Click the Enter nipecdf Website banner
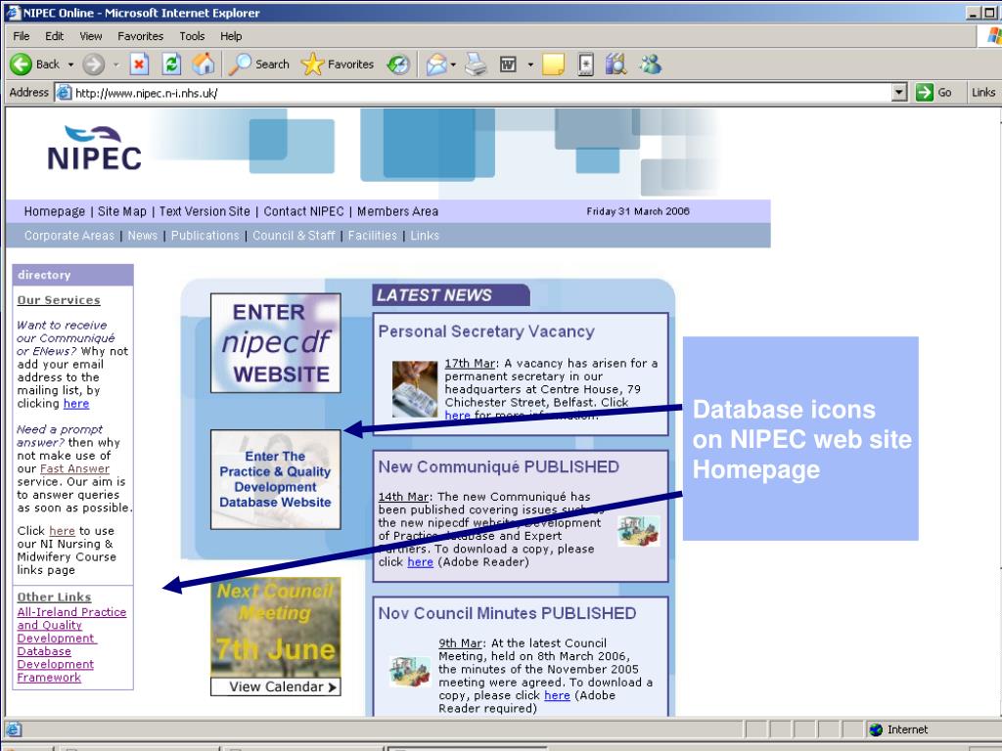Image resolution: width=1002 pixels, height=751 pixels. pyautogui.click(x=275, y=343)
